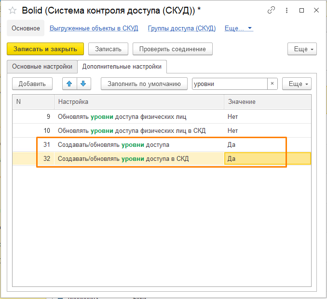This screenshot has width=327, height=299.
Task: Switch to 'Основные настройки' tab
Action: pyautogui.click(x=42, y=66)
